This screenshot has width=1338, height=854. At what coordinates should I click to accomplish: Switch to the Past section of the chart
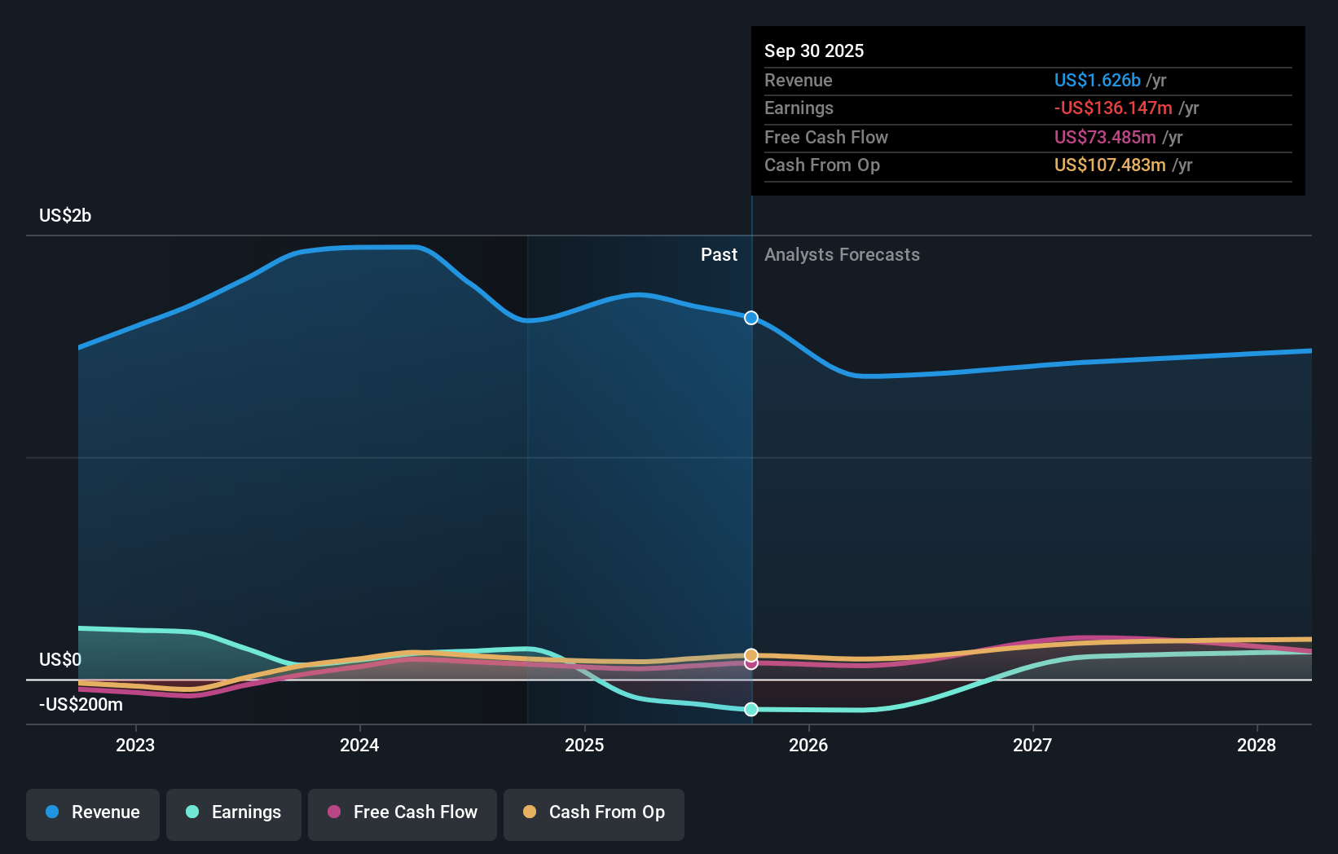(x=719, y=254)
